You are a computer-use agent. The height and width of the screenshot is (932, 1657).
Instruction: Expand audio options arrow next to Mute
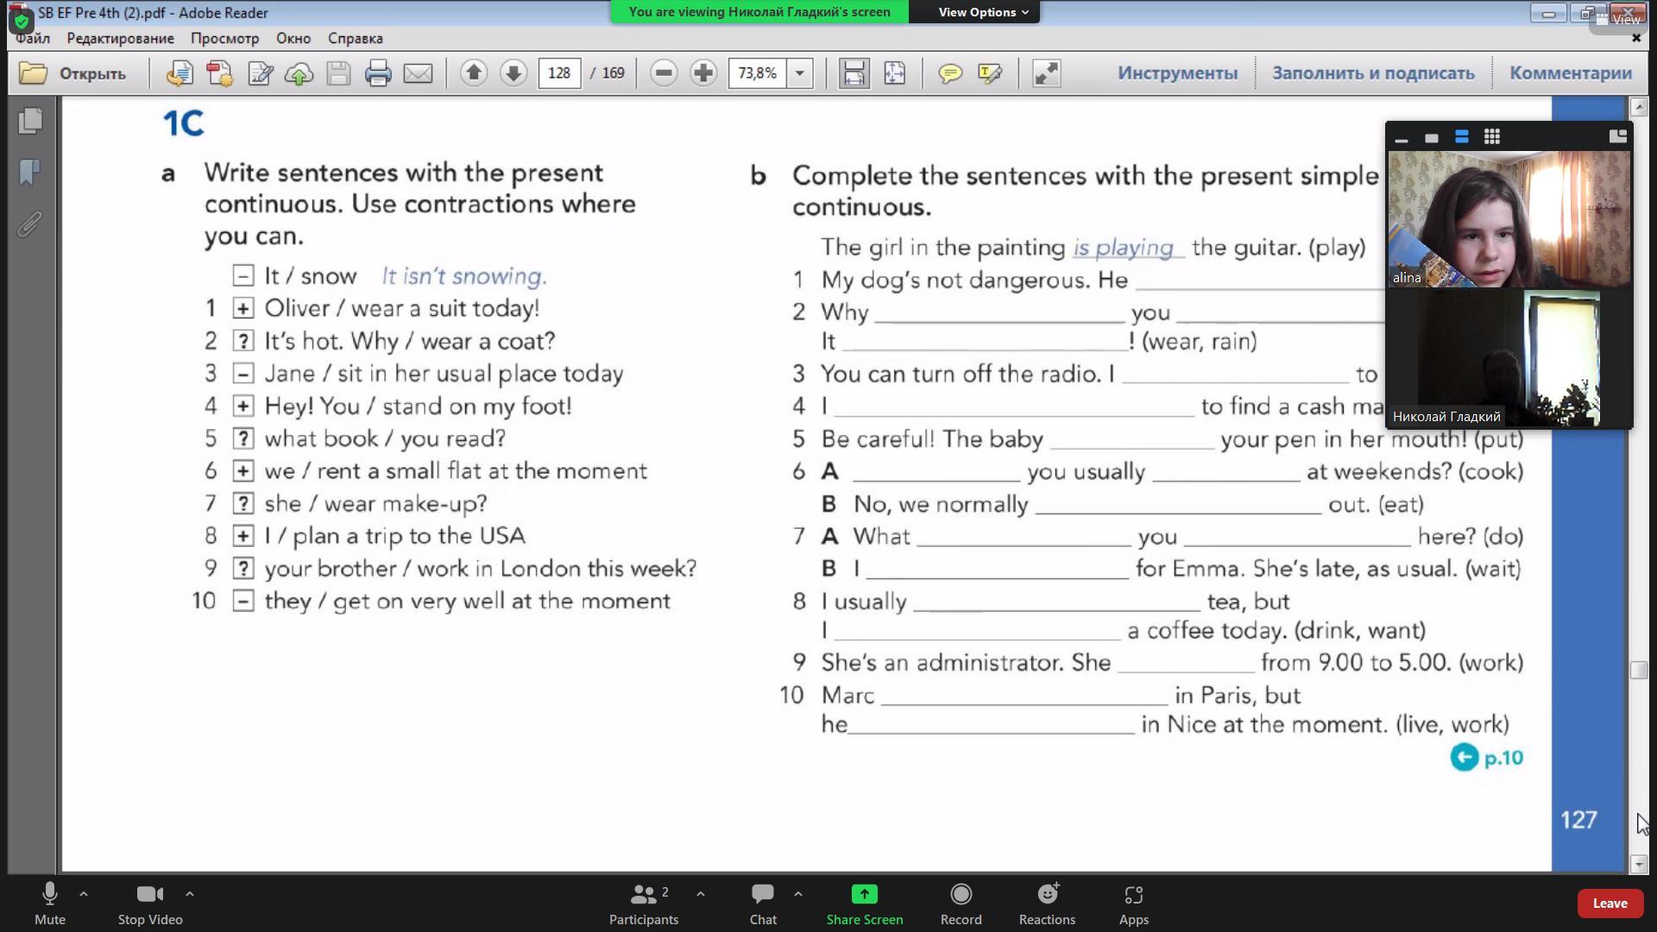click(x=84, y=894)
